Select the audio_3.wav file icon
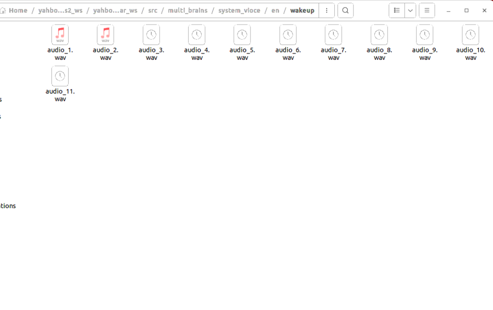Screen dimensions: 493x310 151,35
